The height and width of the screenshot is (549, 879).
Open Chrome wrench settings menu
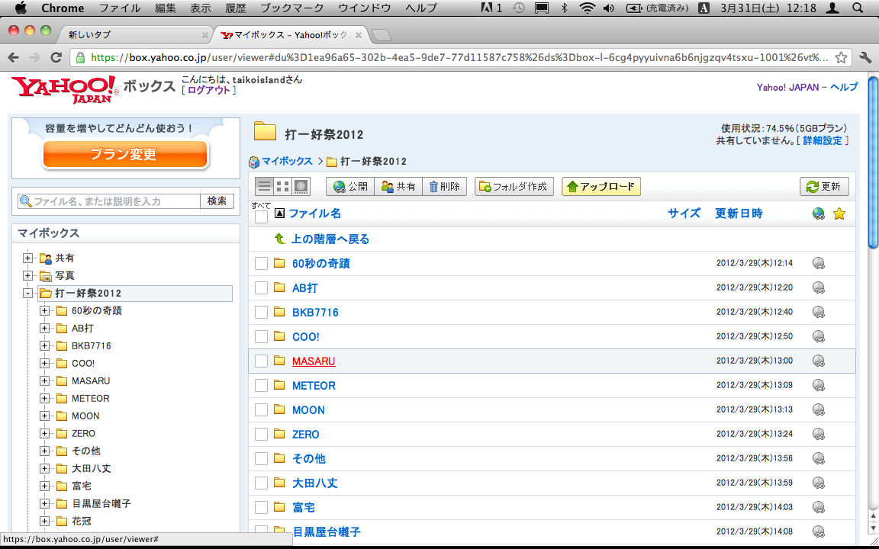click(x=865, y=57)
